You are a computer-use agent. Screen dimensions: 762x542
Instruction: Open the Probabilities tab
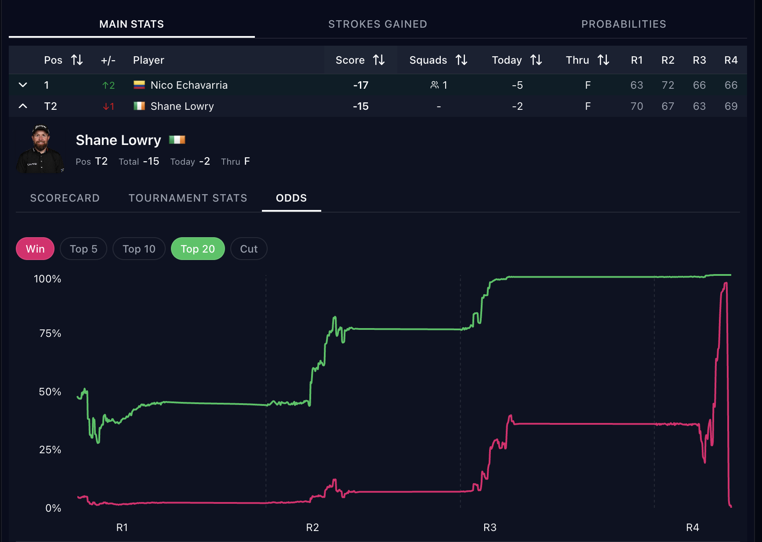[624, 24]
